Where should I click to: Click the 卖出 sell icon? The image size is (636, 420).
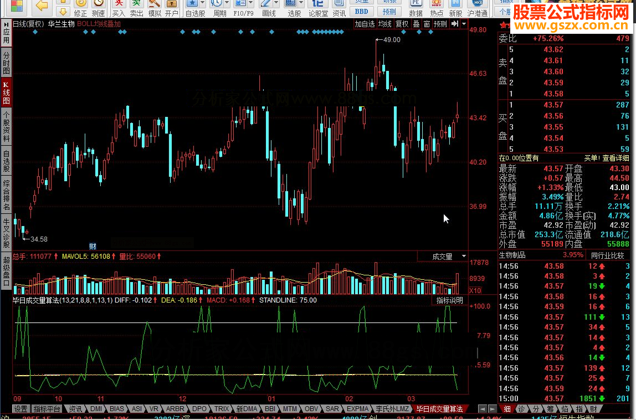pyautogui.click(x=136, y=8)
